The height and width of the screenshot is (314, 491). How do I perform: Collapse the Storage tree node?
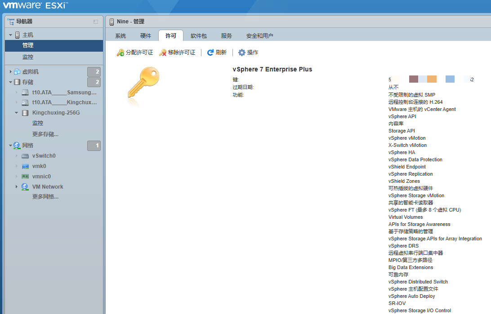click(x=11, y=82)
